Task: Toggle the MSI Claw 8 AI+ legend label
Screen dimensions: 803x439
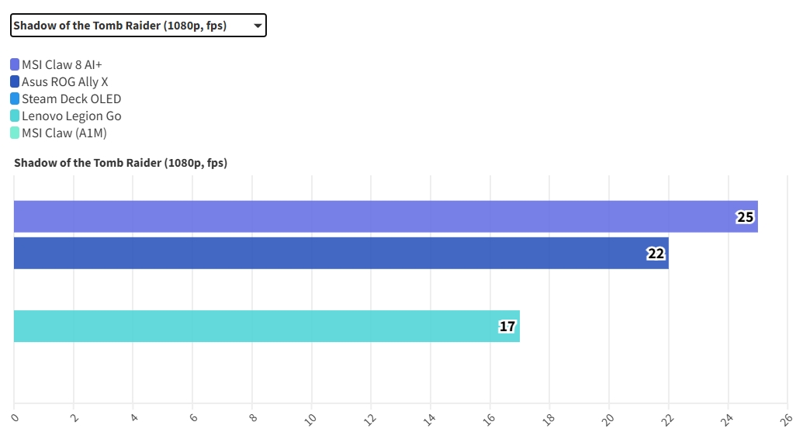Action: (x=62, y=64)
